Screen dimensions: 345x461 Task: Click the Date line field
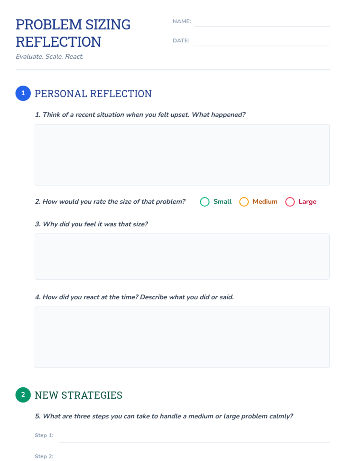261,41
